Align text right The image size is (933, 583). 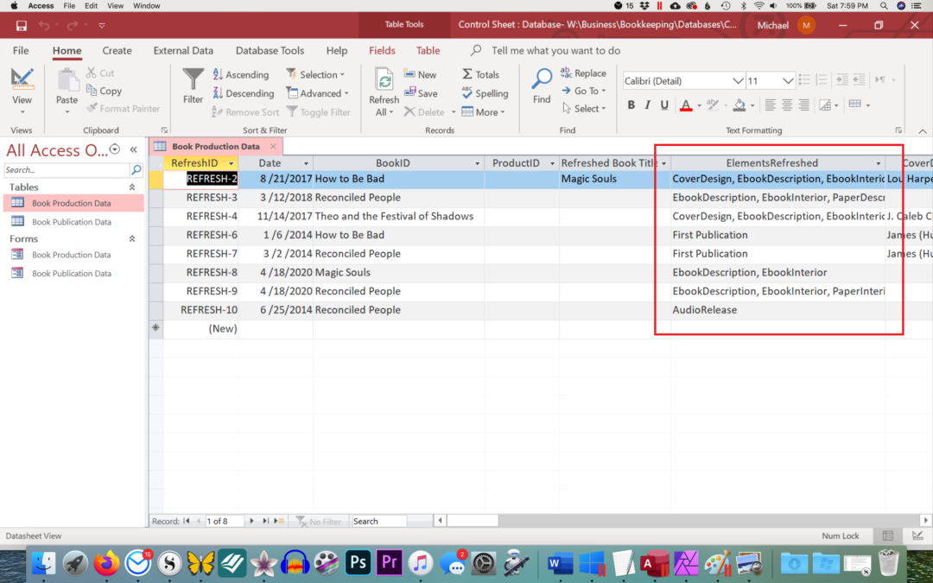click(804, 105)
